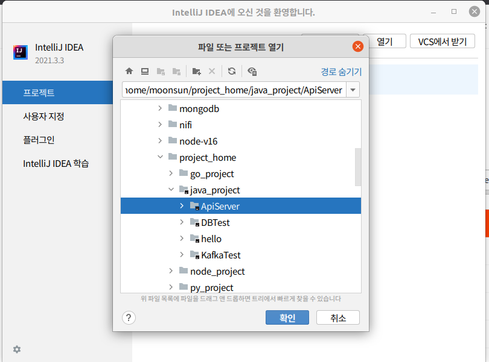Select the node-v16 row text
Screen dimensions: 489x362
coord(199,141)
